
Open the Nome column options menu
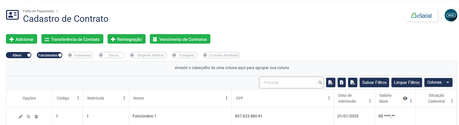(227, 98)
